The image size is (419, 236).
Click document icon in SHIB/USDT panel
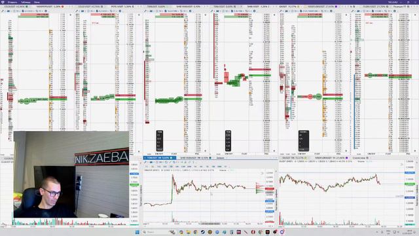point(232,11)
